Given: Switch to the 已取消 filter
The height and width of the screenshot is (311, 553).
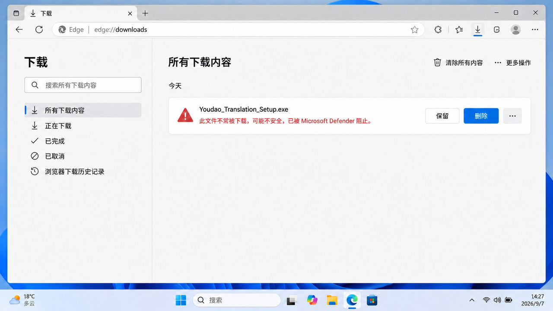Looking at the screenshot, I should tap(83, 156).
